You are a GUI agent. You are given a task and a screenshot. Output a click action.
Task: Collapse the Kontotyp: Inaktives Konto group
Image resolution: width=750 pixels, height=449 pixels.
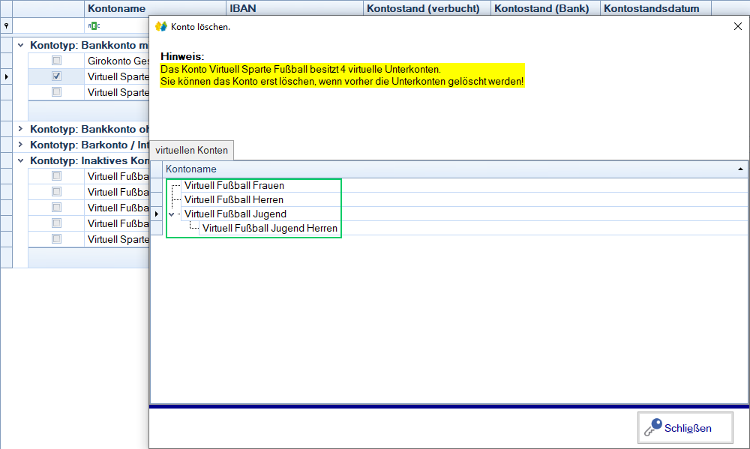(x=20, y=160)
